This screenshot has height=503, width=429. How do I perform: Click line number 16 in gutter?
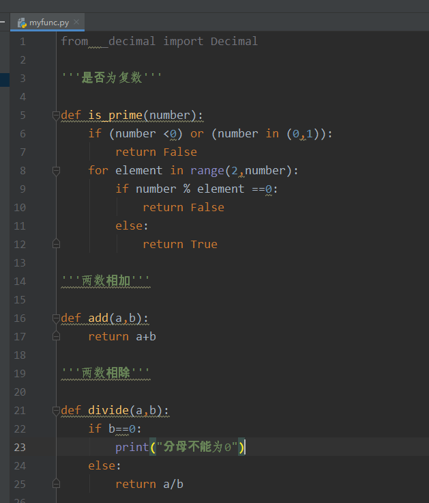(x=20, y=318)
